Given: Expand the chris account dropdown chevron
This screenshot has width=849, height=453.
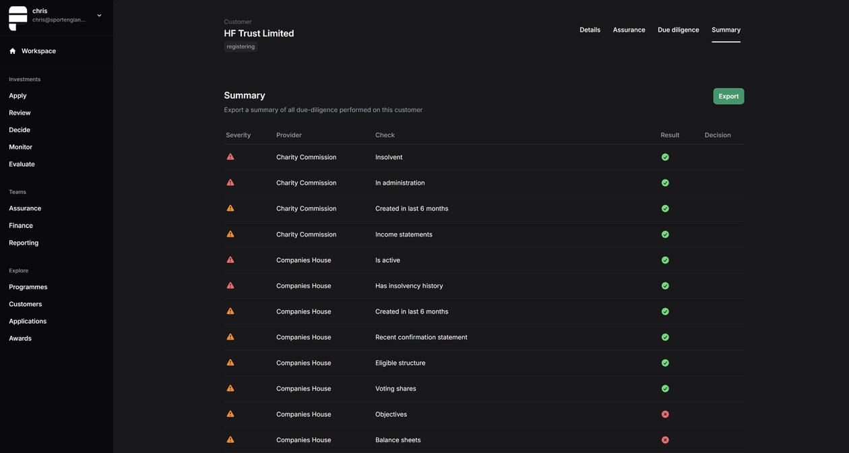Looking at the screenshot, I should [99, 16].
